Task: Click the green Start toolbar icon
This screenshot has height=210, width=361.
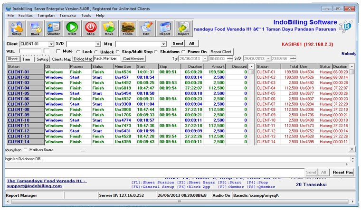Action: [72, 28]
